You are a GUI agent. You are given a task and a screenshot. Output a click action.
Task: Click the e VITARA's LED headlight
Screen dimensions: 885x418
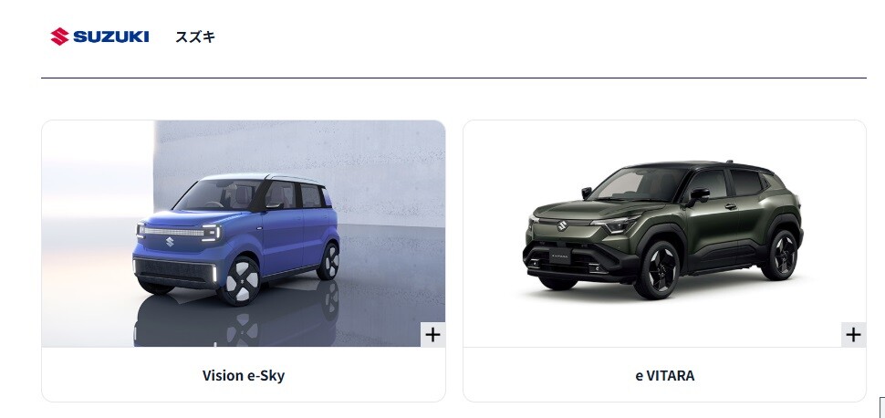[x=615, y=225]
